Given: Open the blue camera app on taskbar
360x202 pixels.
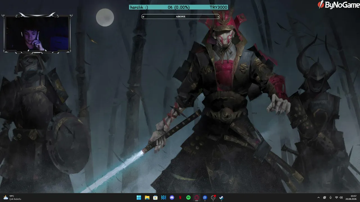Looking at the screenshot, I should [205, 198].
